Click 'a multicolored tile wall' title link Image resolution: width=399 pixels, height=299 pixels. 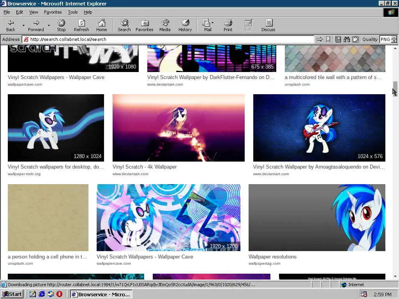point(333,77)
